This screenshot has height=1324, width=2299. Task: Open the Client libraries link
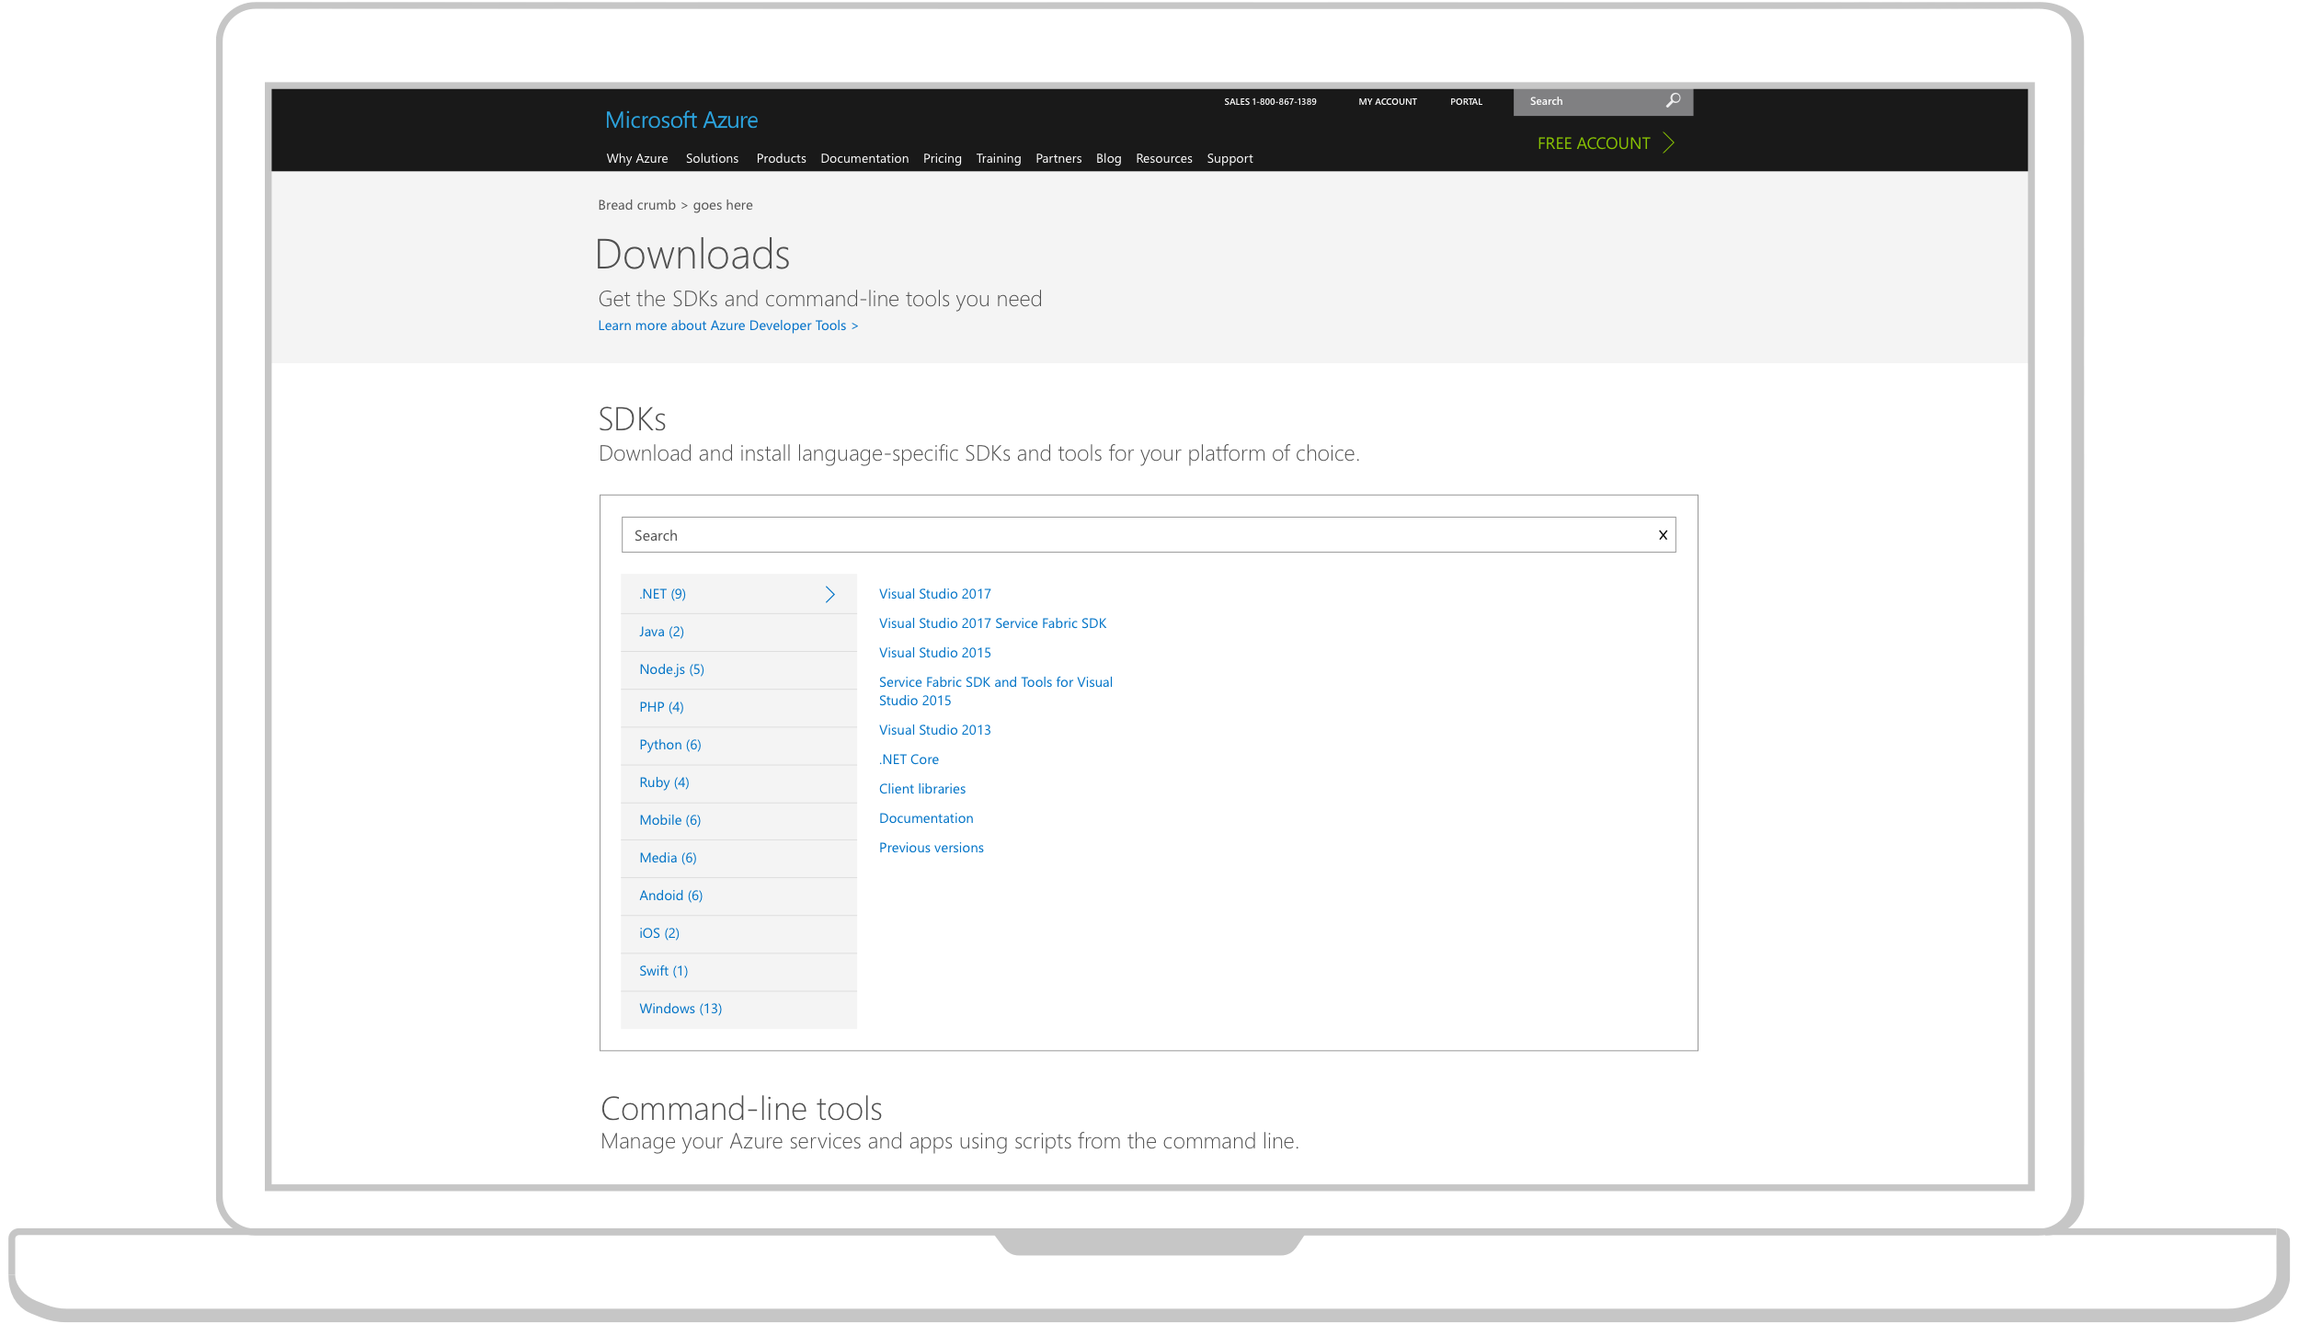921,789
